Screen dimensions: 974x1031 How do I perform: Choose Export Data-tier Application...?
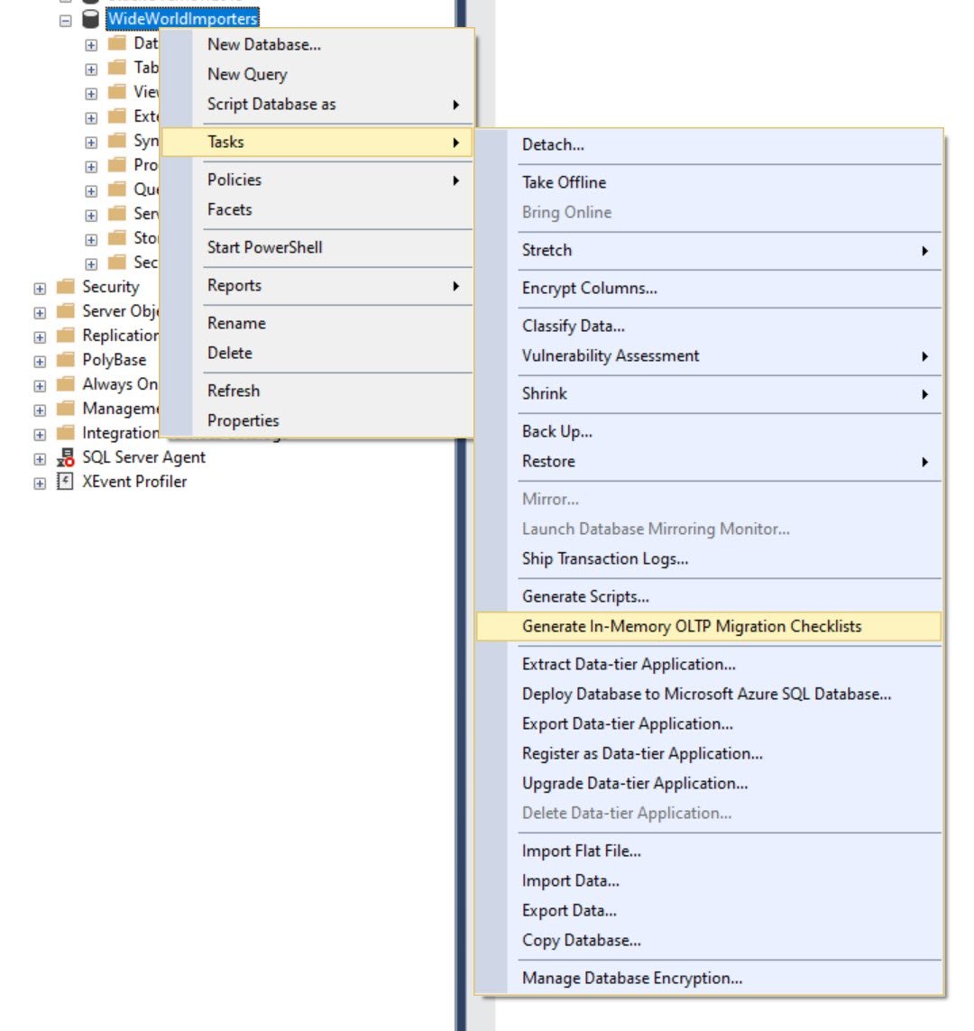click(x=709, y=724)
